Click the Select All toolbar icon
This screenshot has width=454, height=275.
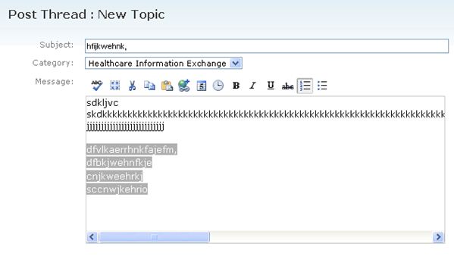[x=115, y=86]
